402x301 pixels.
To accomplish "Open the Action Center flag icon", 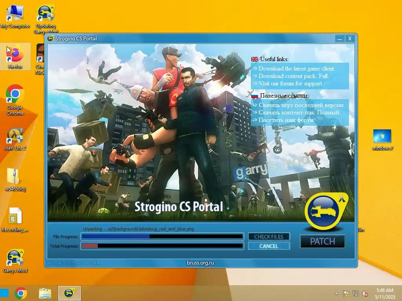I will [x=346, y=293].
